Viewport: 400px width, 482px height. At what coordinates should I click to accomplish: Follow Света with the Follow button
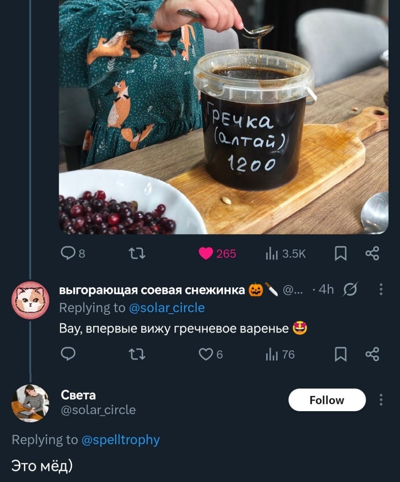point(327,400)
